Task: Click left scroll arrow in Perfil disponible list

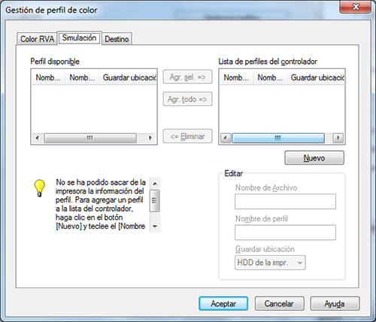Action: (38, 138)
